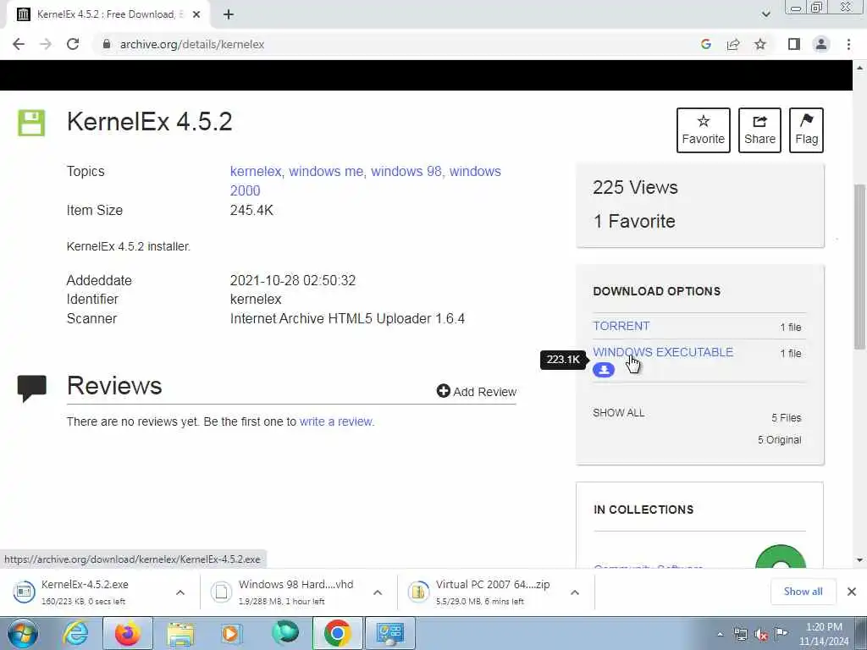This screenshot has width=867, height=650.
Task: Open the Action Center flag icon
Action: point(781,634)
